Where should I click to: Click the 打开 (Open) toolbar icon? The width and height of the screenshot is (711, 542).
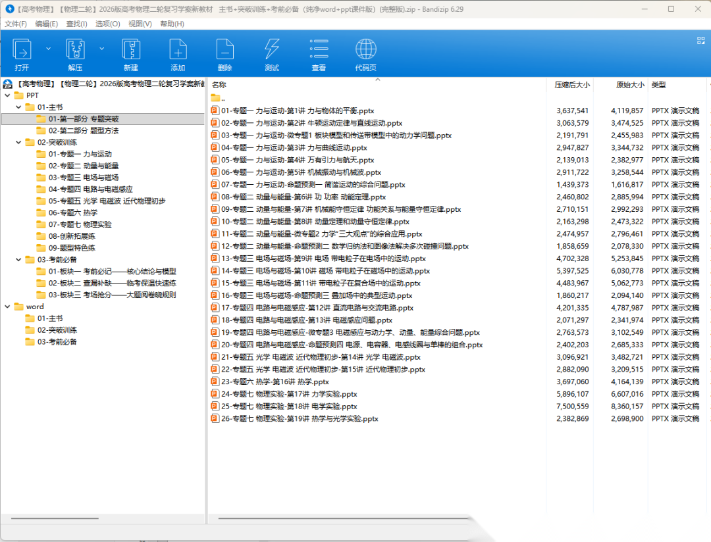22,50
